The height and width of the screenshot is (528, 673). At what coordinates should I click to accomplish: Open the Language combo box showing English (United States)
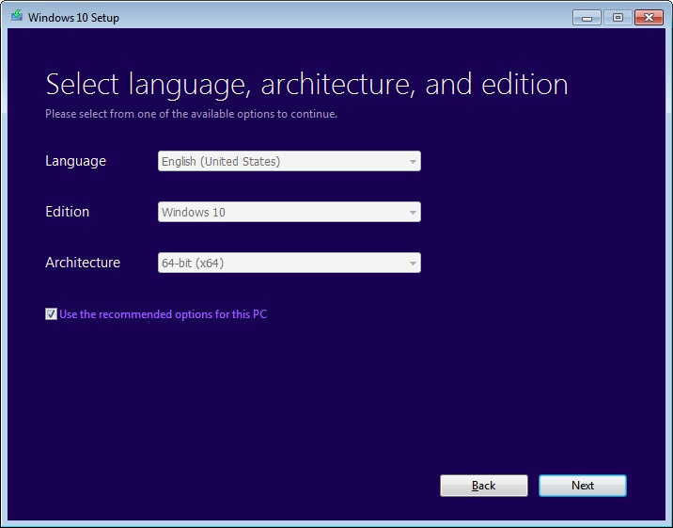pos(282,161)
